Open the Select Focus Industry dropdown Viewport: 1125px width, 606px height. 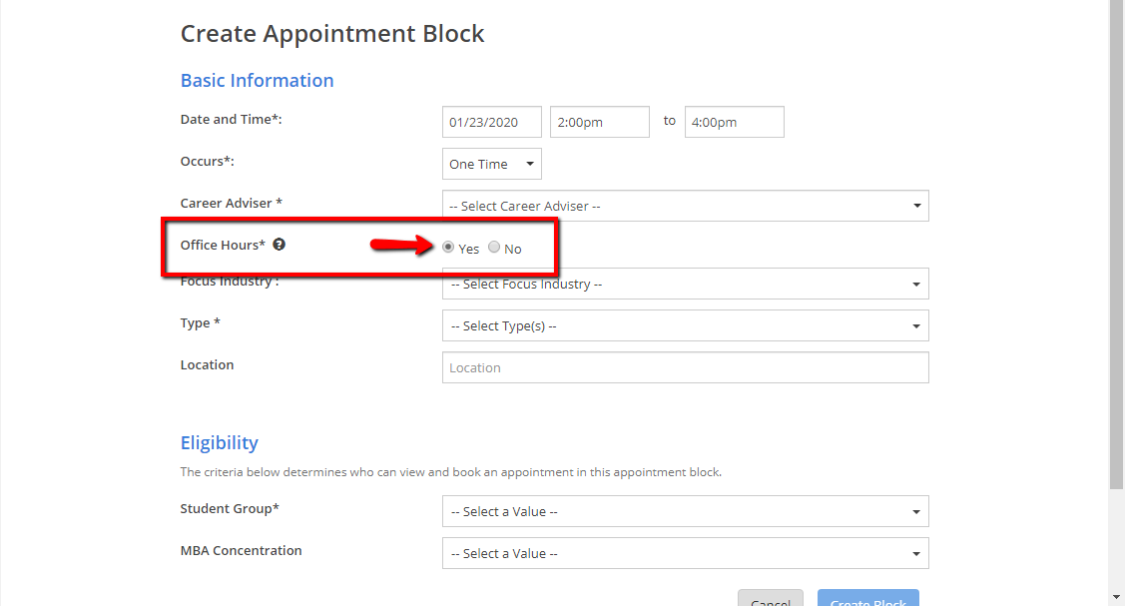click(685, 284)
